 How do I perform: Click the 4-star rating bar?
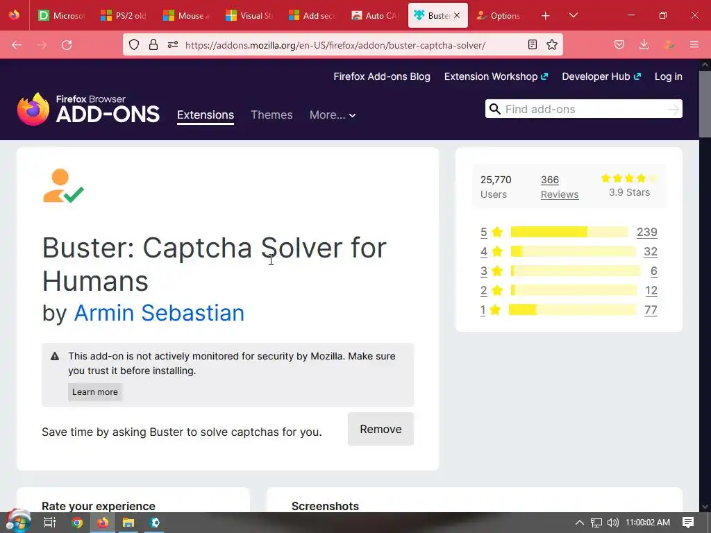click(x=573, y=251)
